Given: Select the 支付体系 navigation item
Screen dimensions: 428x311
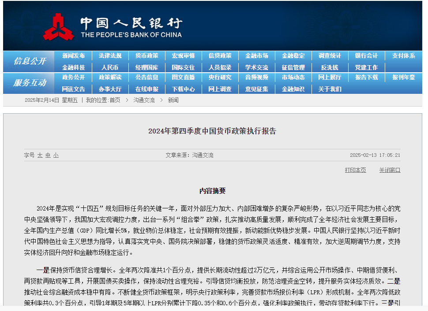Looking at the screenshot, I should pyautogui.click(x=403, y=56).
